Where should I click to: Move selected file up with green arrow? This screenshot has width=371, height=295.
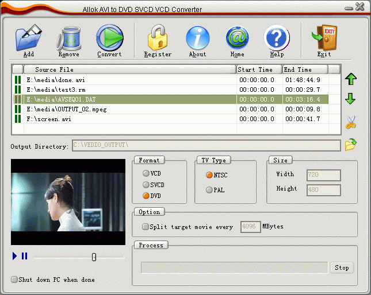tap(351, 79)
